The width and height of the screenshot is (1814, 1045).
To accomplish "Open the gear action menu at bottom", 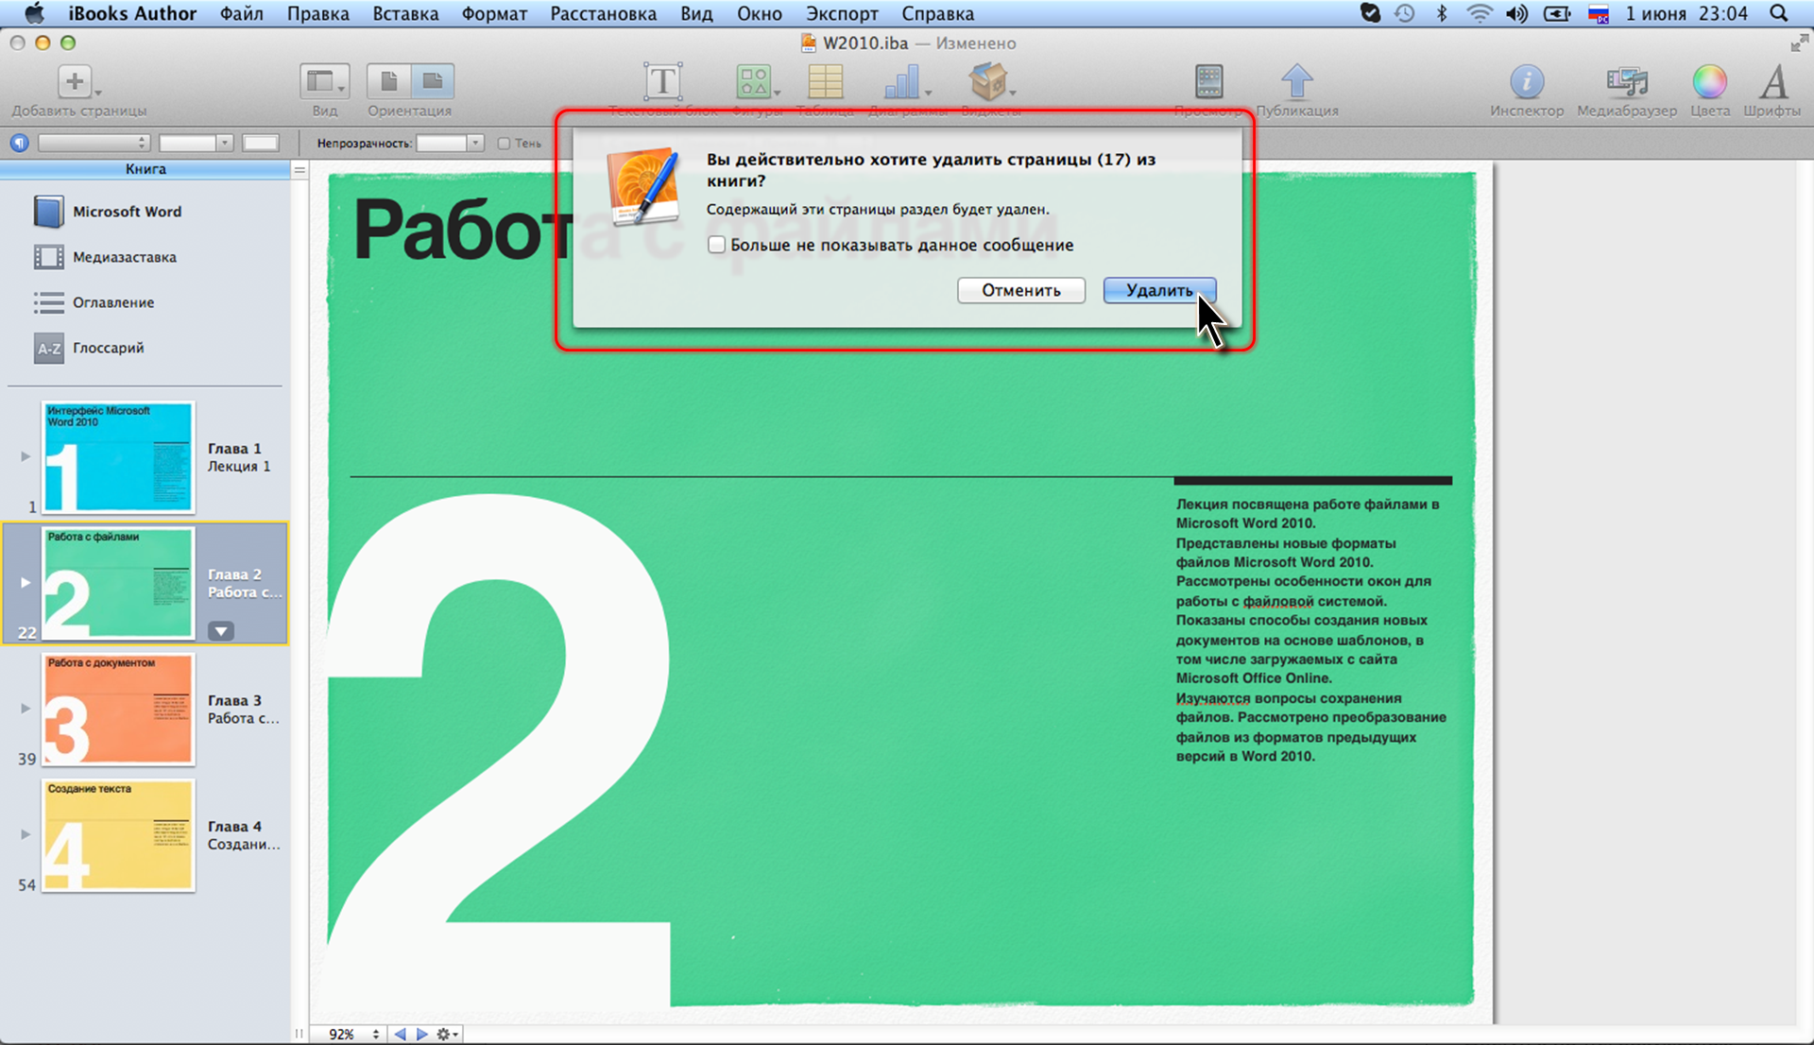I will click(447, 1034).
